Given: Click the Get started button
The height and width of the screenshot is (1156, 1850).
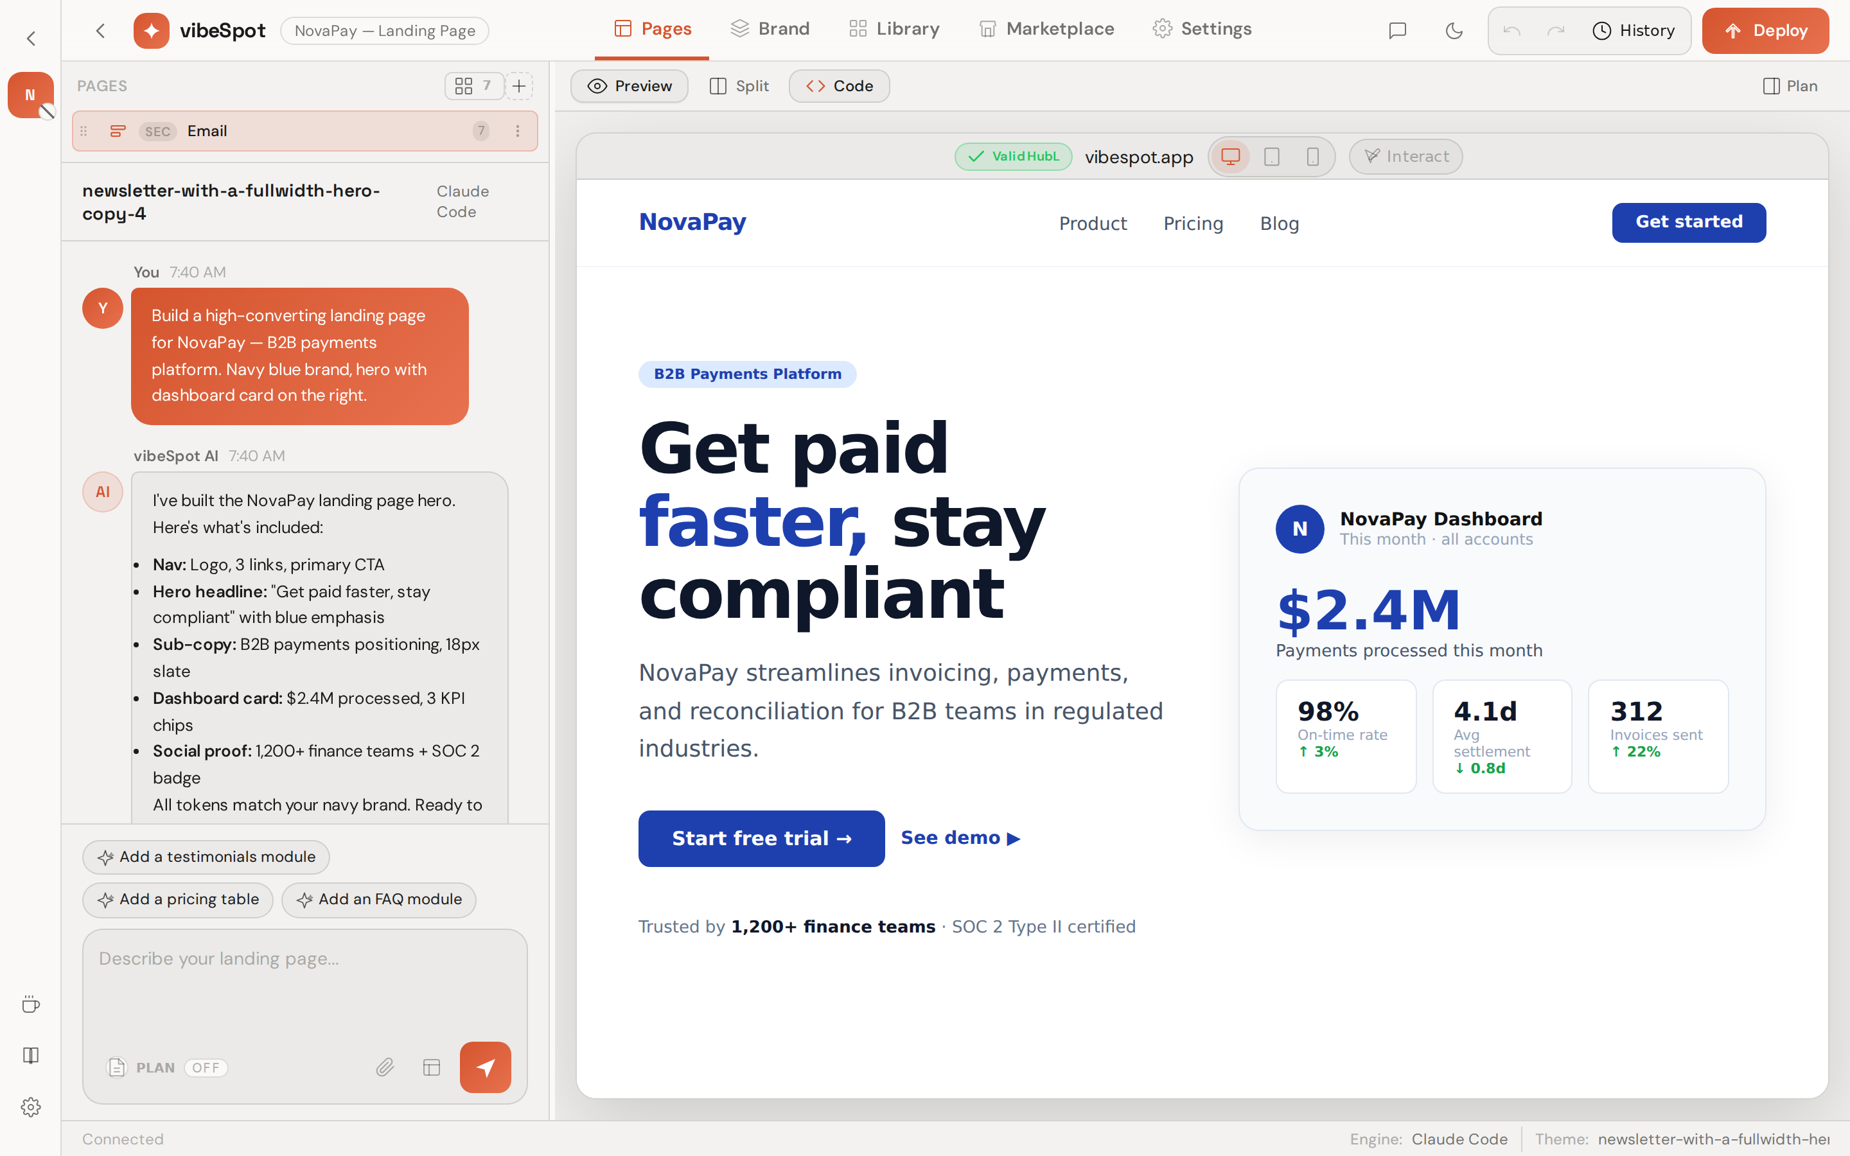Looking at the screenshot, I should point(1689,222).
